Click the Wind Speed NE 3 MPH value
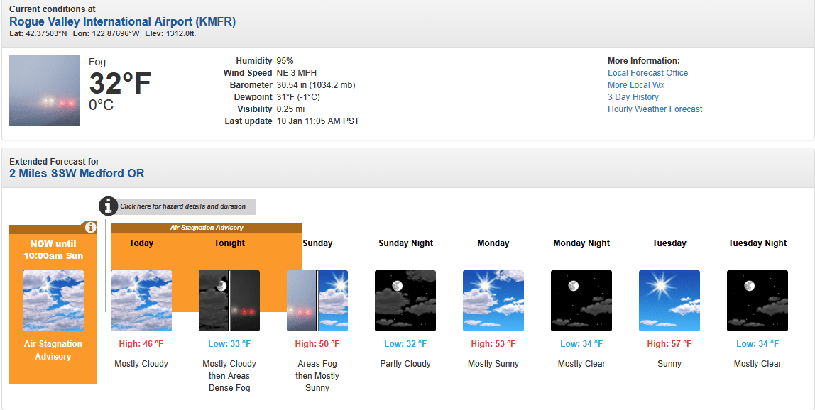This screenshot has width=815, height=410. 296,73
